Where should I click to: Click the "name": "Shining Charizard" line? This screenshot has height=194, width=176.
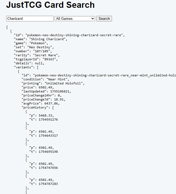40,39
